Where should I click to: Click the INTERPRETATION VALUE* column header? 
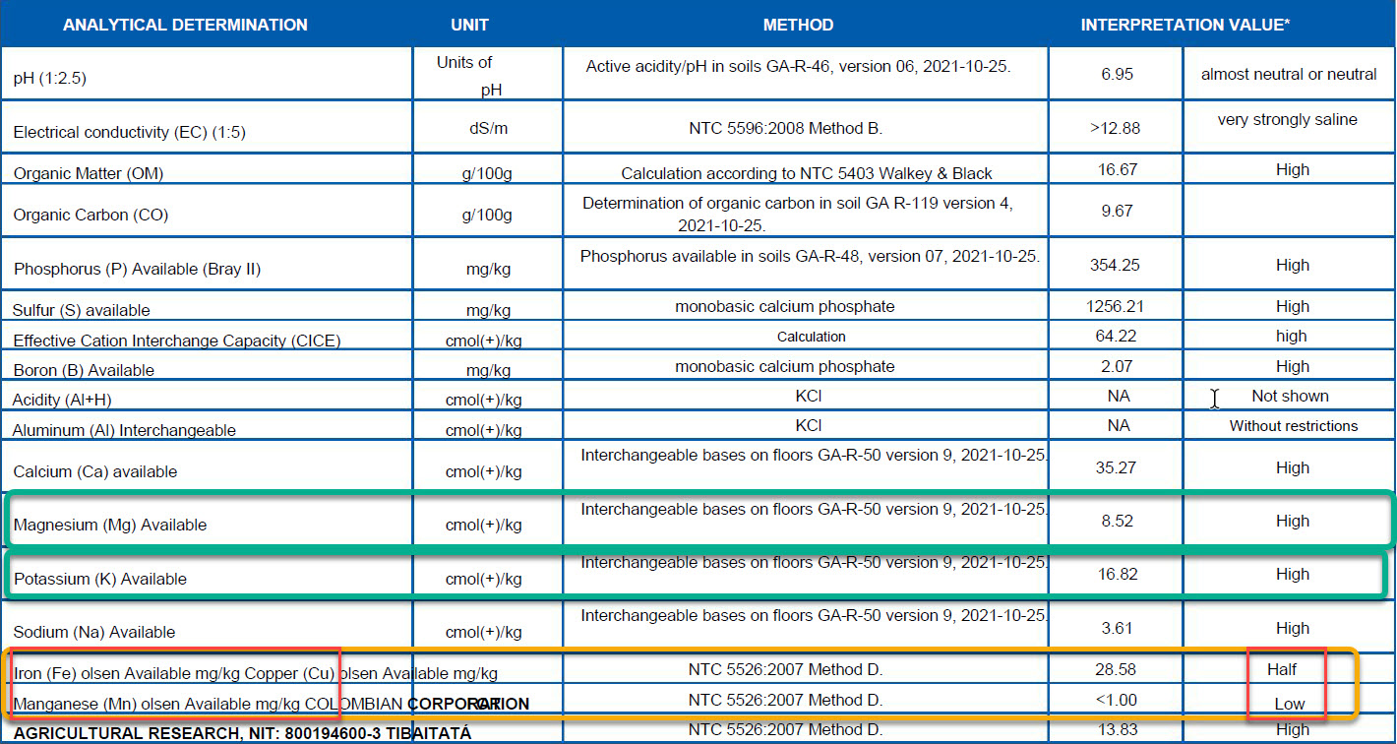pos(1185,25)
